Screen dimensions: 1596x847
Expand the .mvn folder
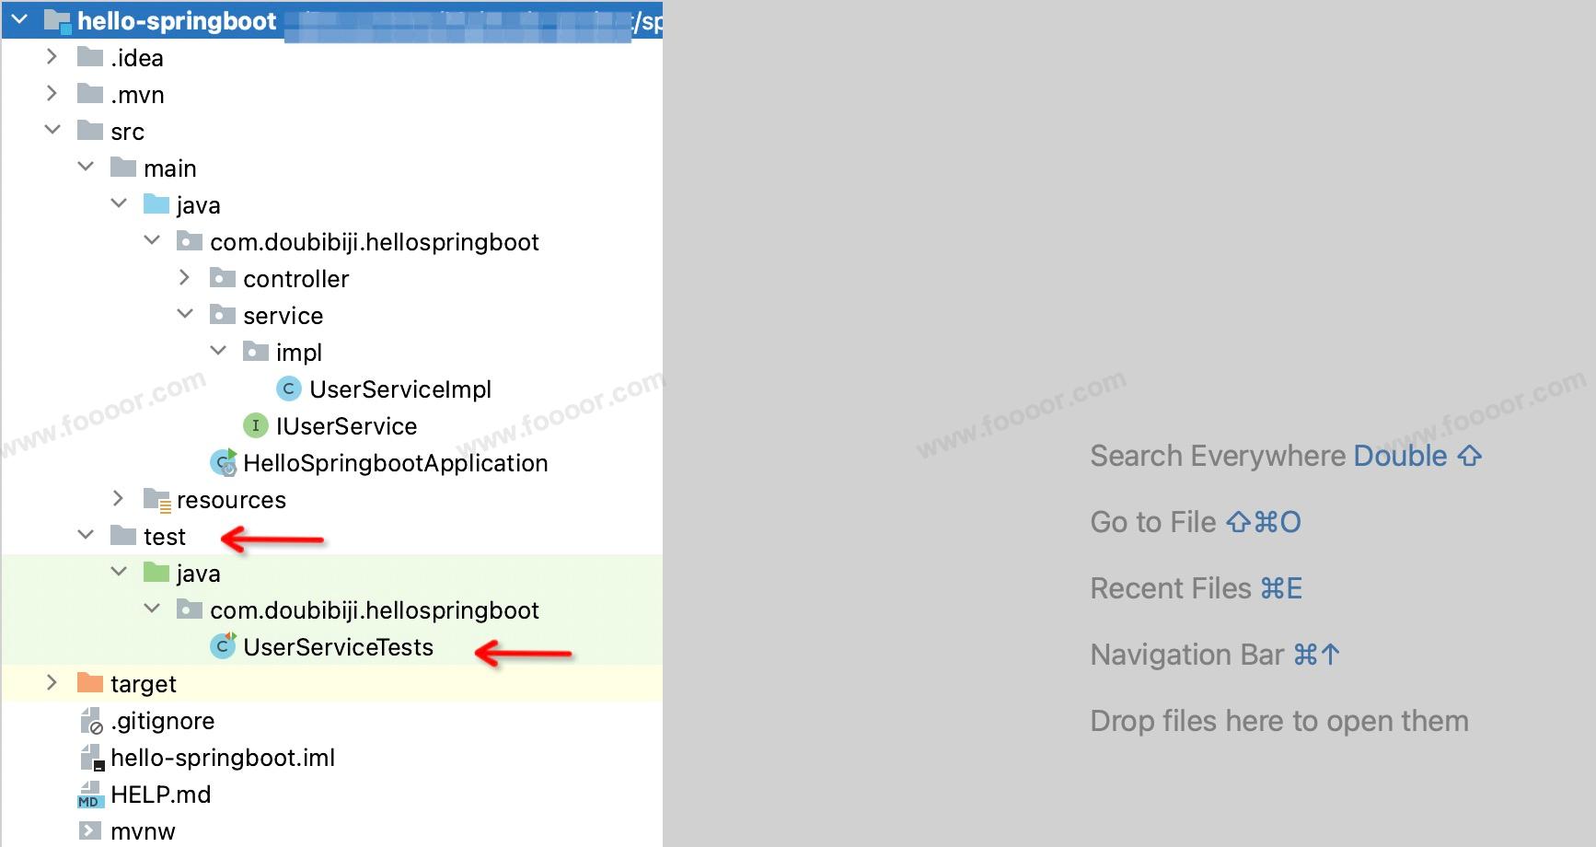point(52,94)
